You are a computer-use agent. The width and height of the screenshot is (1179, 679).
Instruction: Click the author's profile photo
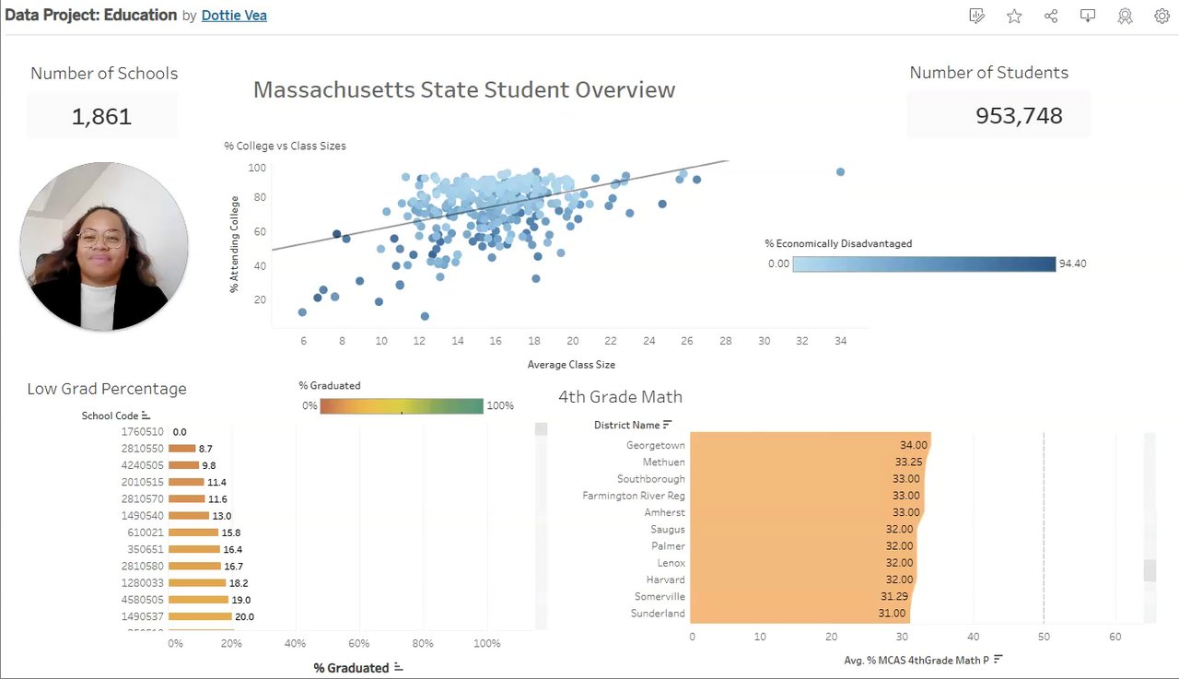point(104,247)
